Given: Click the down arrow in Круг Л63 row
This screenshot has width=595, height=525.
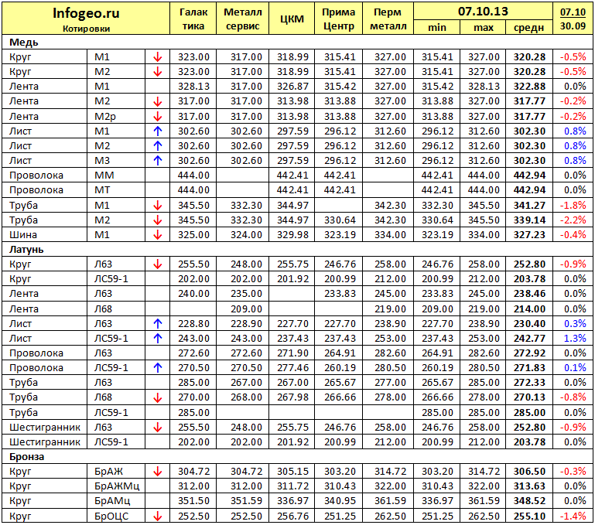Looking at the screenshot, I should click(158, 264).
